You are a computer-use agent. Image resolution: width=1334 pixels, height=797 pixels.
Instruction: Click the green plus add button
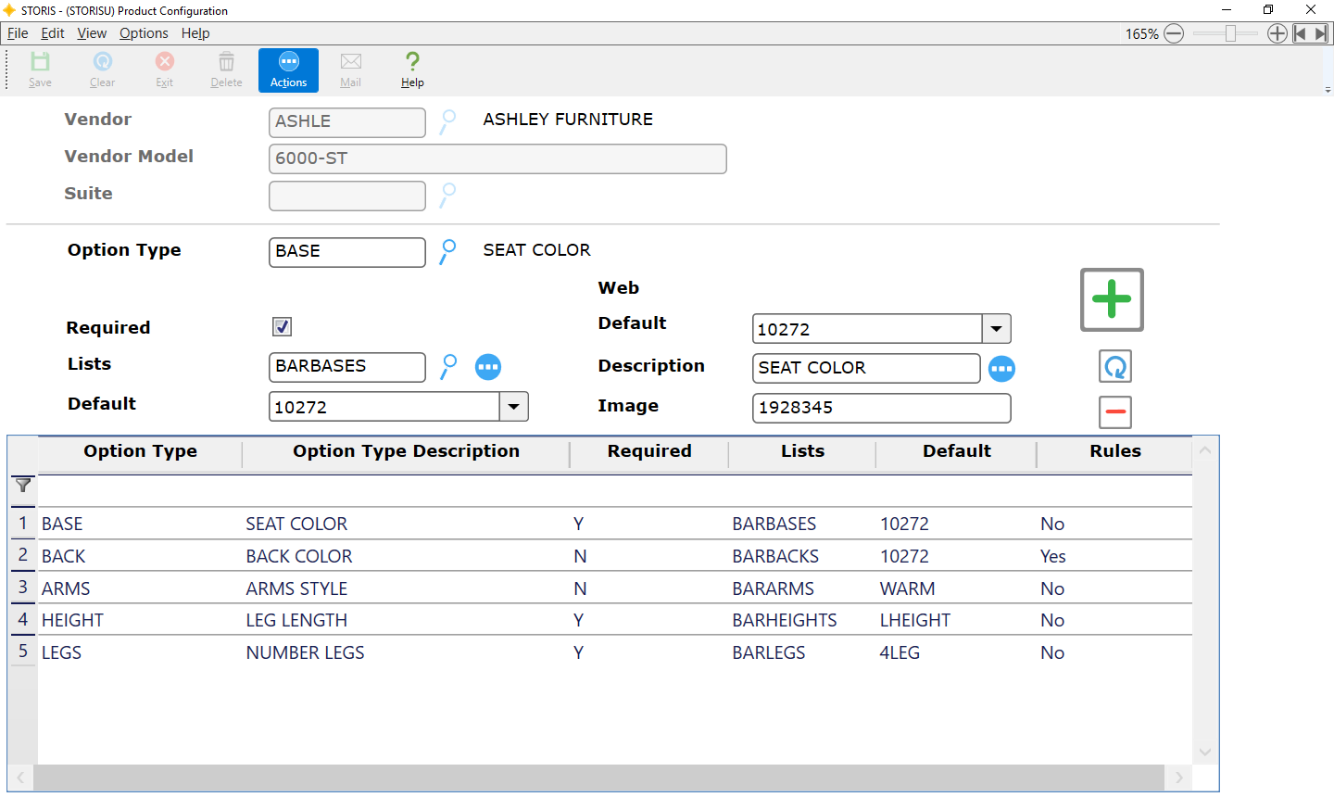pos(1112,299)
